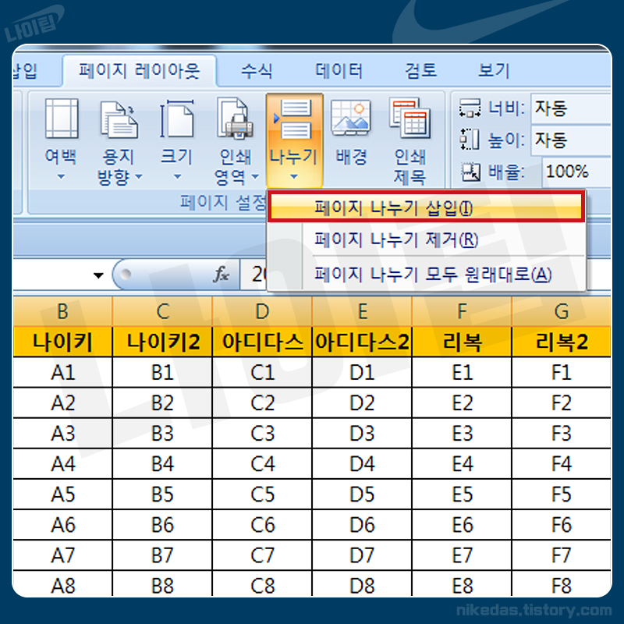Select column G header

click(x=561, y=311)
